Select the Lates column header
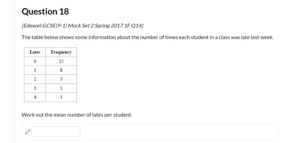Image resolution: width=284 pixels, height=143 pixels. [x=35, y=52]
